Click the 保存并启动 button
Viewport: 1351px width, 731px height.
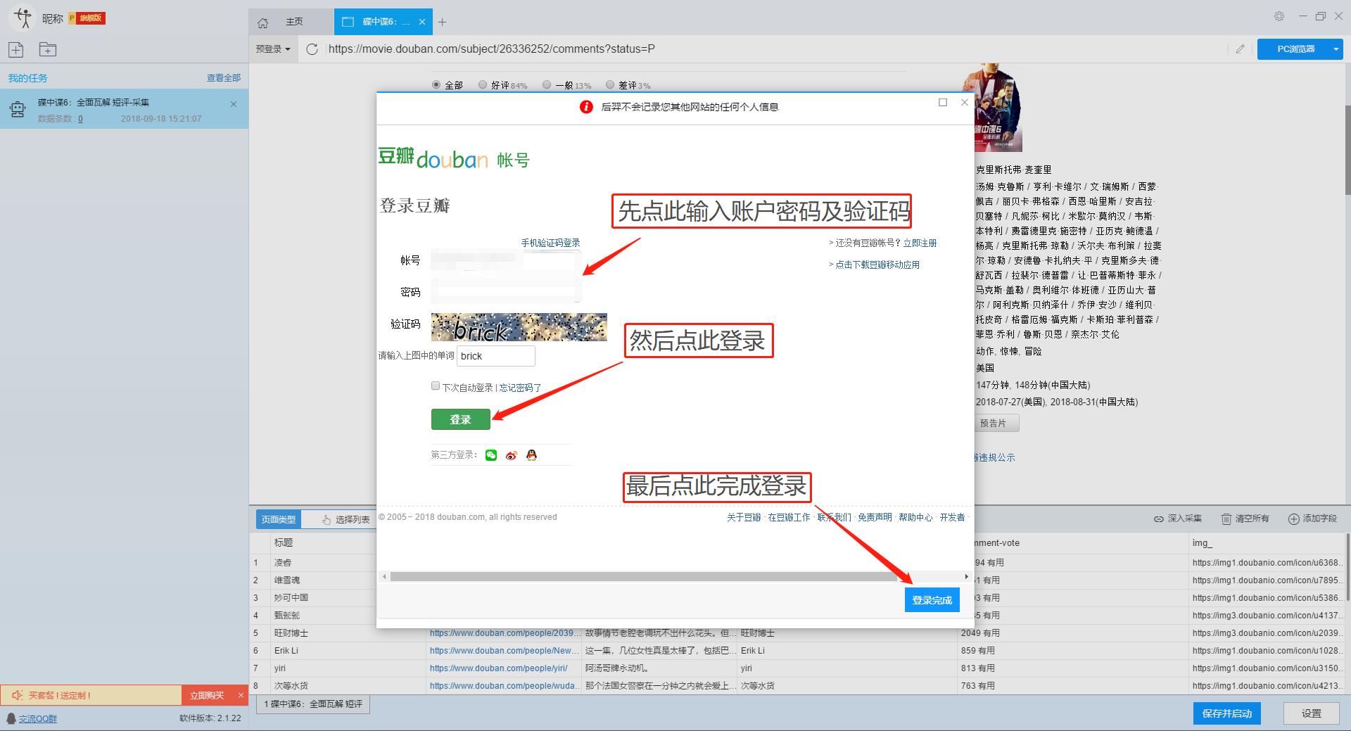click(1227, 713)
